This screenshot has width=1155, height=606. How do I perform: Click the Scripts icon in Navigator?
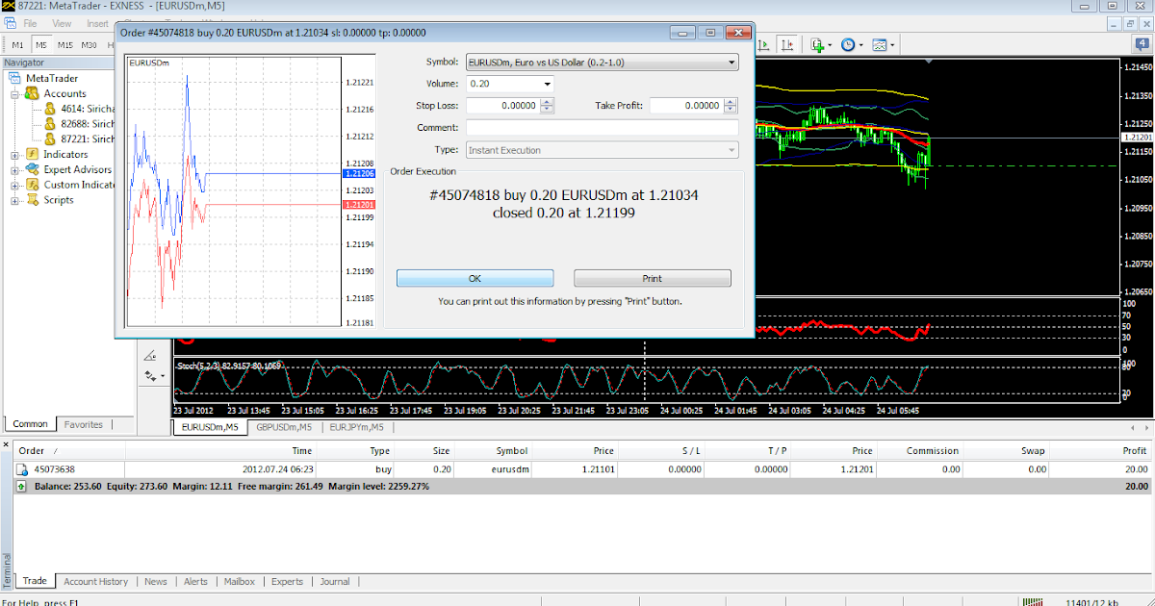(33, 200)
